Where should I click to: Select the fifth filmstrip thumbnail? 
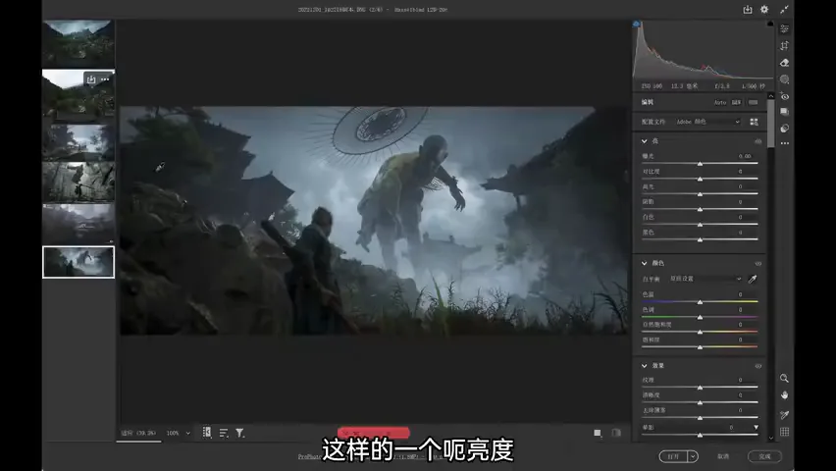[78, 224]
